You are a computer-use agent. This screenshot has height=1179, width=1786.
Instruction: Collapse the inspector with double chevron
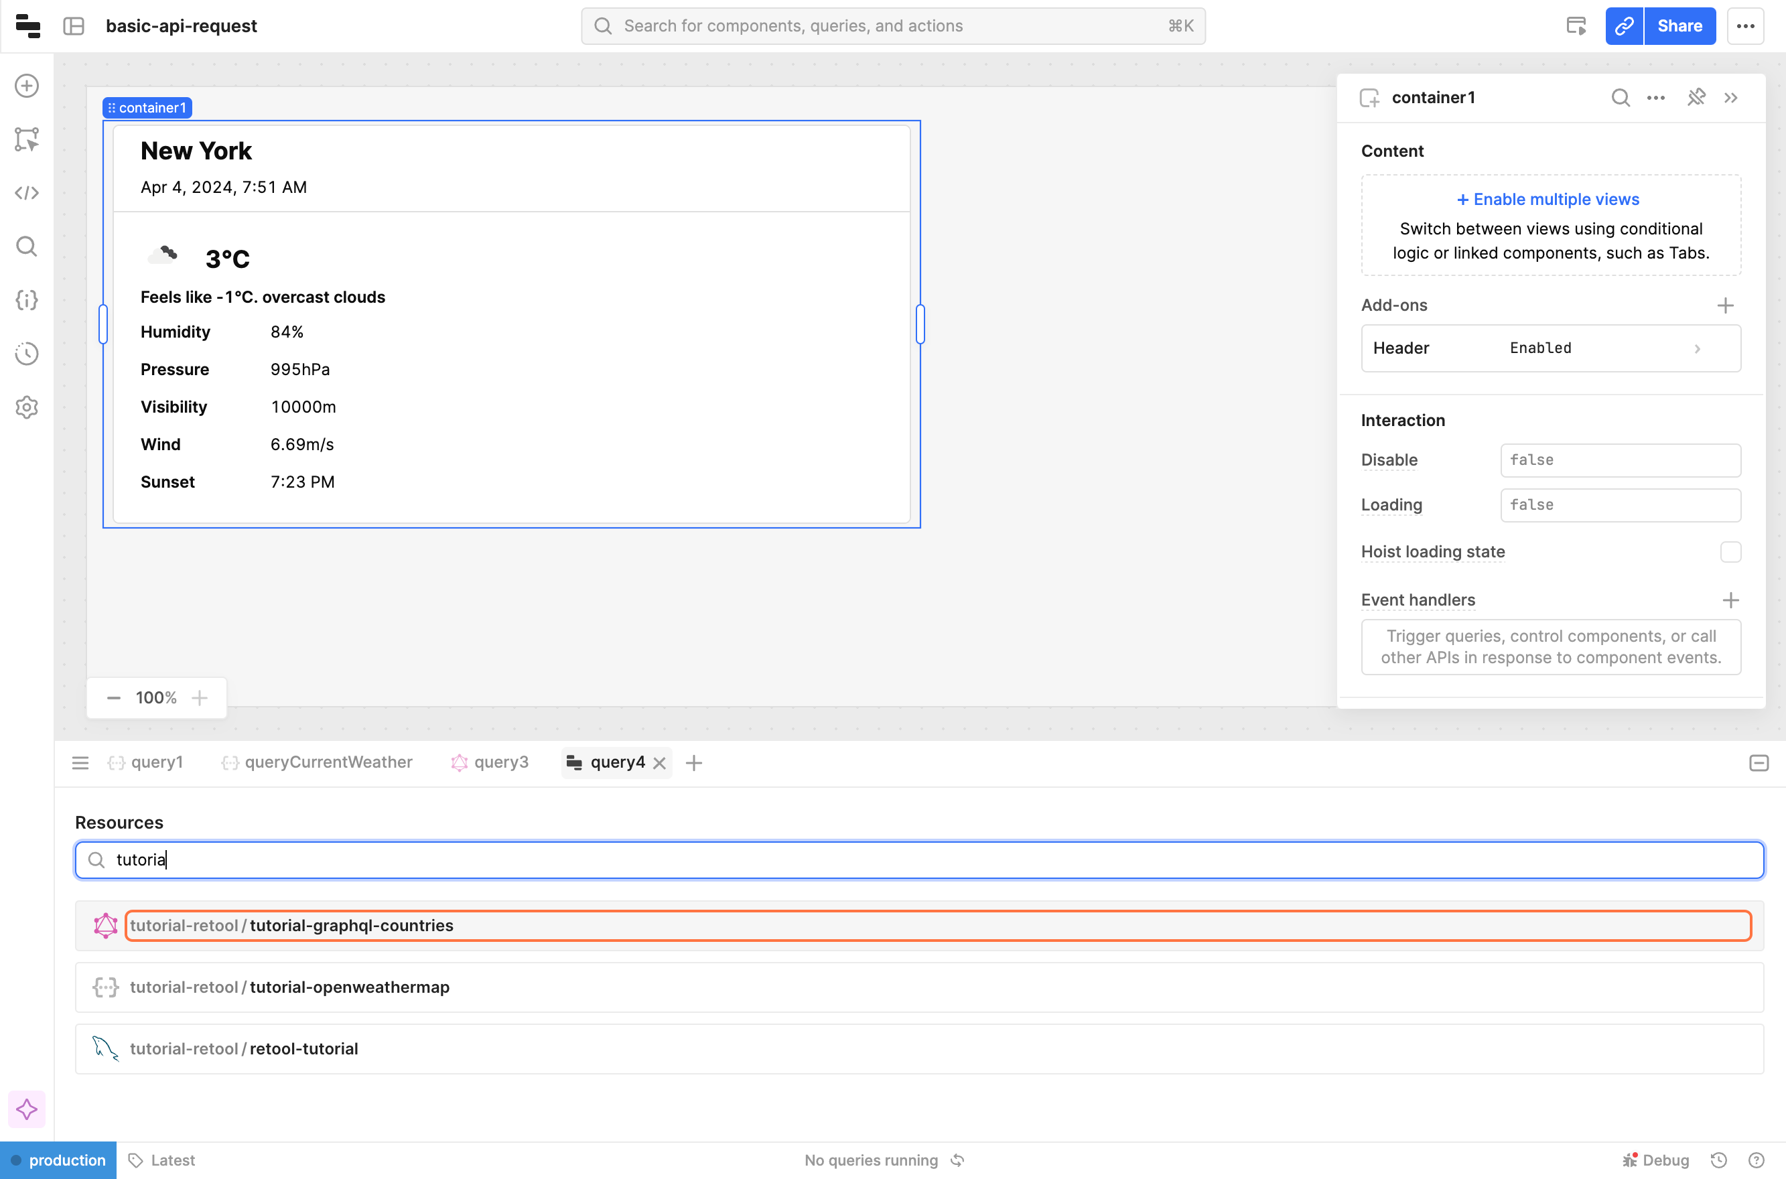tap(1731, 98)
